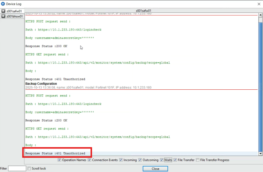The width and height of the screenshot is (263, 172).
Task: Uncheck the Outcoming checkbox
Action: click(x=140, y=160)
